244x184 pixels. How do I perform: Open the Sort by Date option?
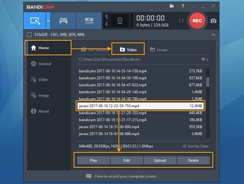click(195, 146)
